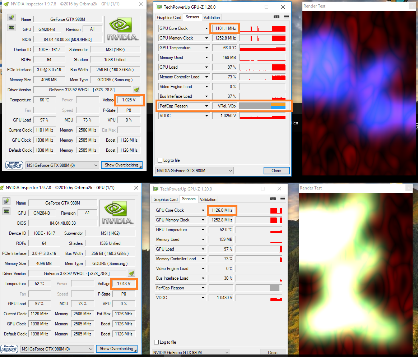Switch to Graphics Card tab in top GPU-Z
This screenshot has height=357, width=418.
coord(169,17)
